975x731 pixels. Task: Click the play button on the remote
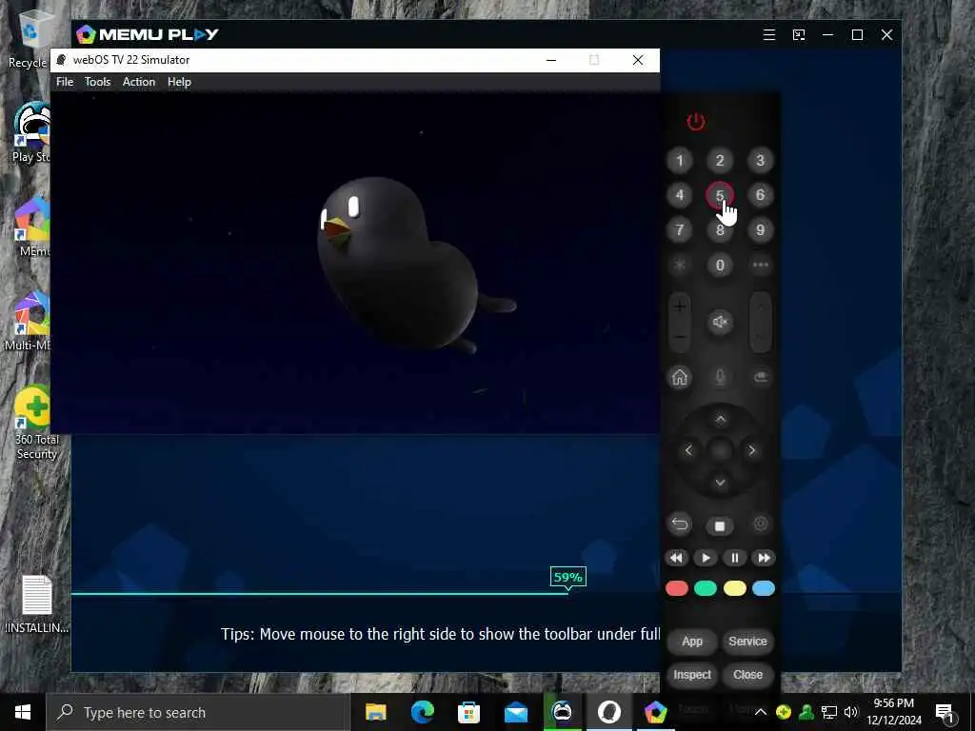tap(706, 558)
